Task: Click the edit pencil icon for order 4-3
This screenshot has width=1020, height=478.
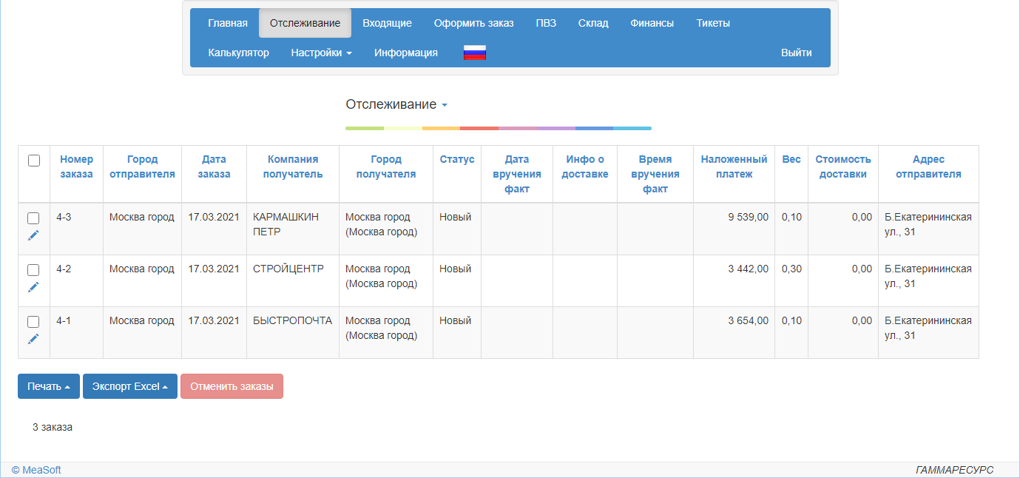Action: click(33, 235)
